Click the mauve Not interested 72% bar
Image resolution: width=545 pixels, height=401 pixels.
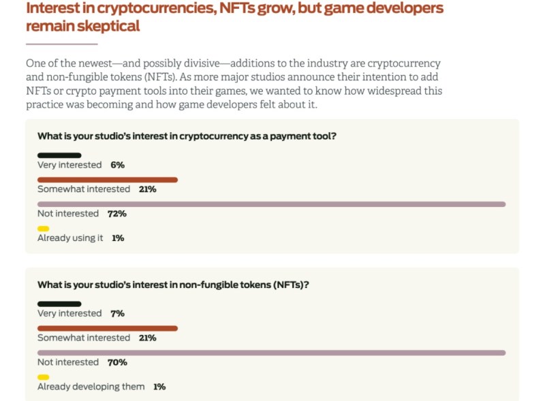tap(271, 204)
